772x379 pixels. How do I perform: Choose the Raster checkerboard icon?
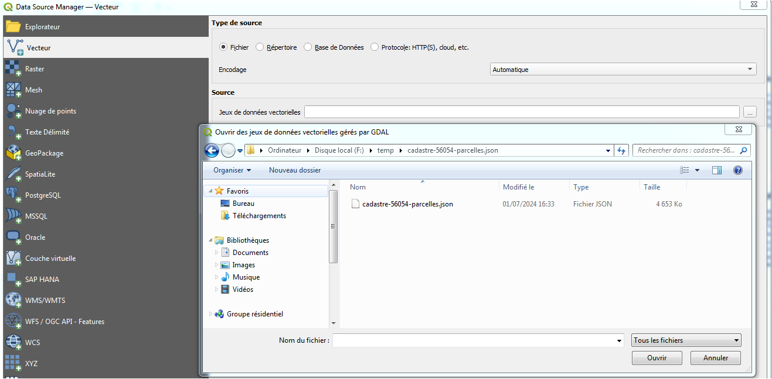point(13,69)
